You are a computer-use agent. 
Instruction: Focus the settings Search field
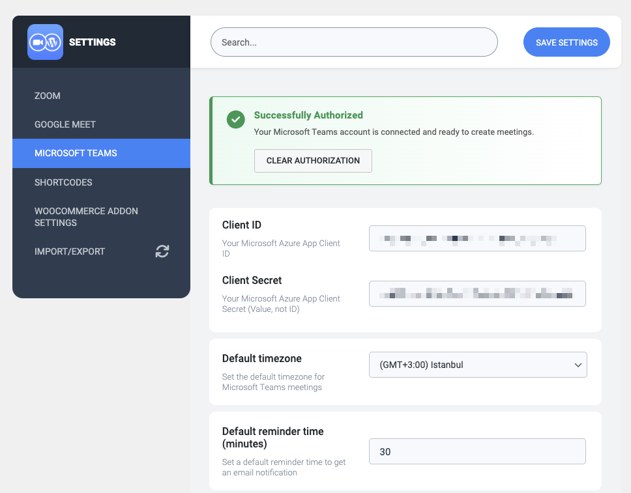coord(354,42)
